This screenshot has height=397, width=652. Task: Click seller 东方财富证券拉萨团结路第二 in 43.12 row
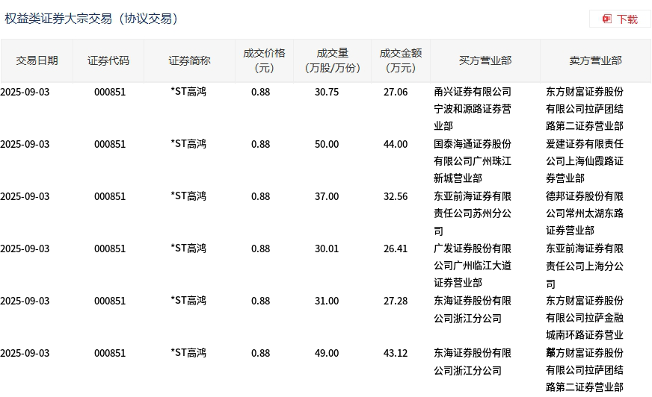[585, 370]
